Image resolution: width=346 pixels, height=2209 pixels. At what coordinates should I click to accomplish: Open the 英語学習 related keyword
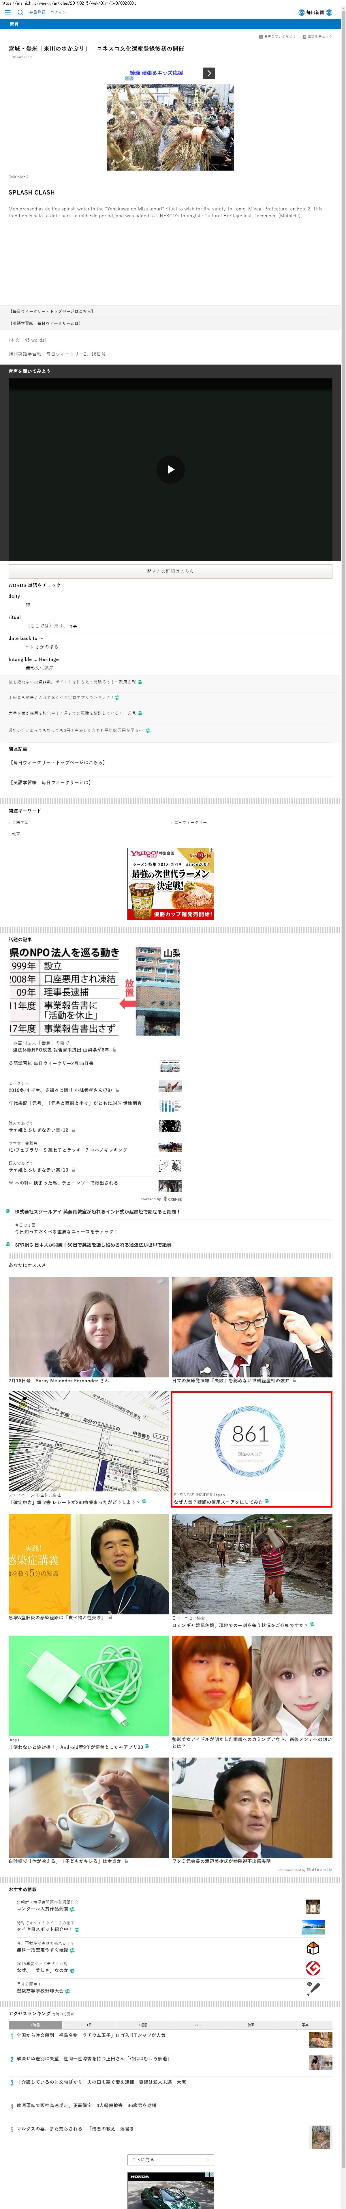tap(20, 822)
